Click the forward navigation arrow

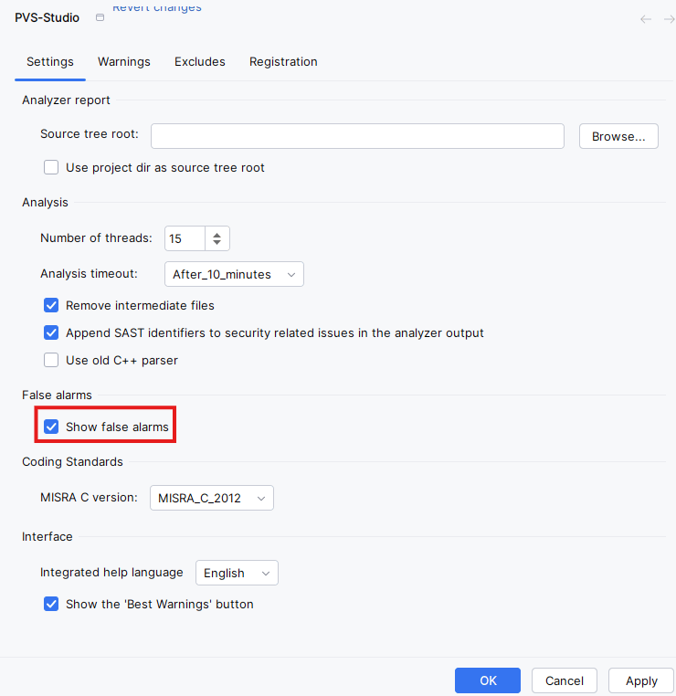(669, 18)
